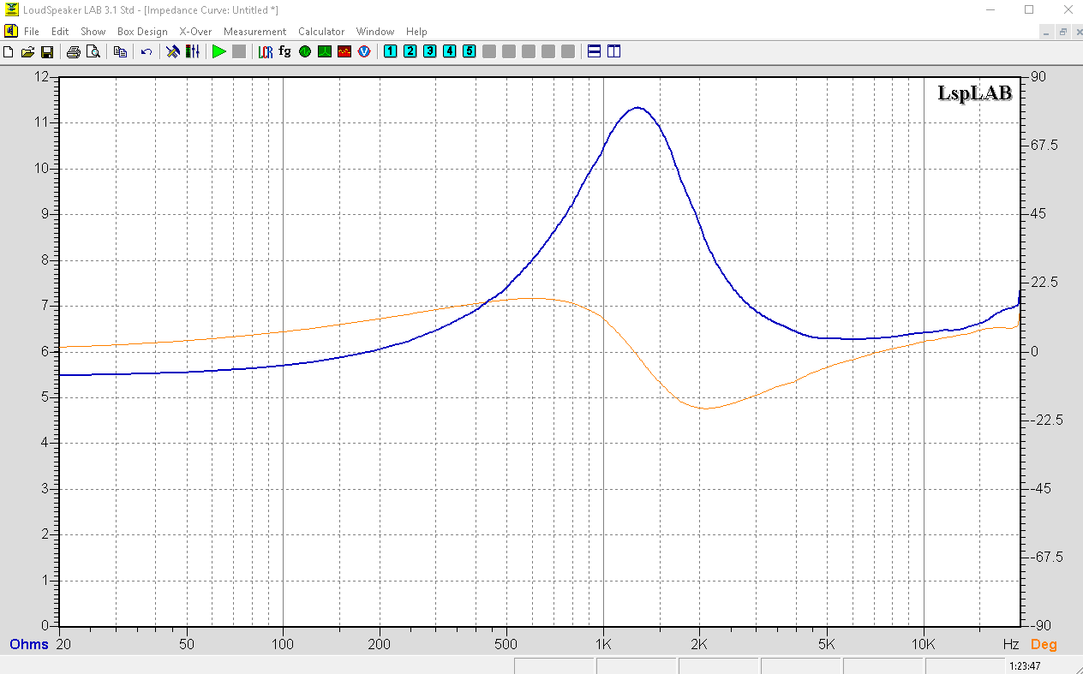This screenshot has width=1083, height=674.
Task: Click the Print icon
Action: pos(74,51)
